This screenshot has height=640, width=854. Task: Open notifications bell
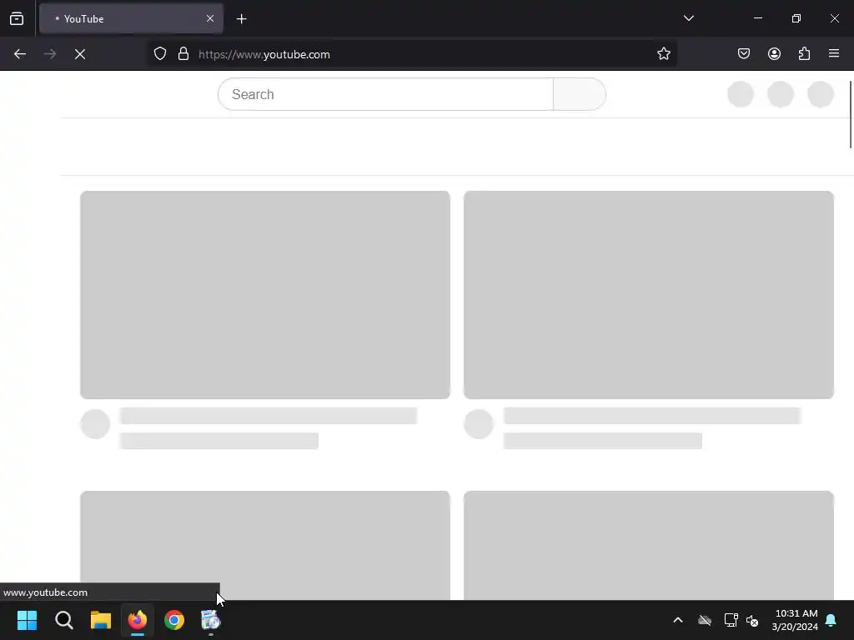pyautogui.click(x=831, y=620)
